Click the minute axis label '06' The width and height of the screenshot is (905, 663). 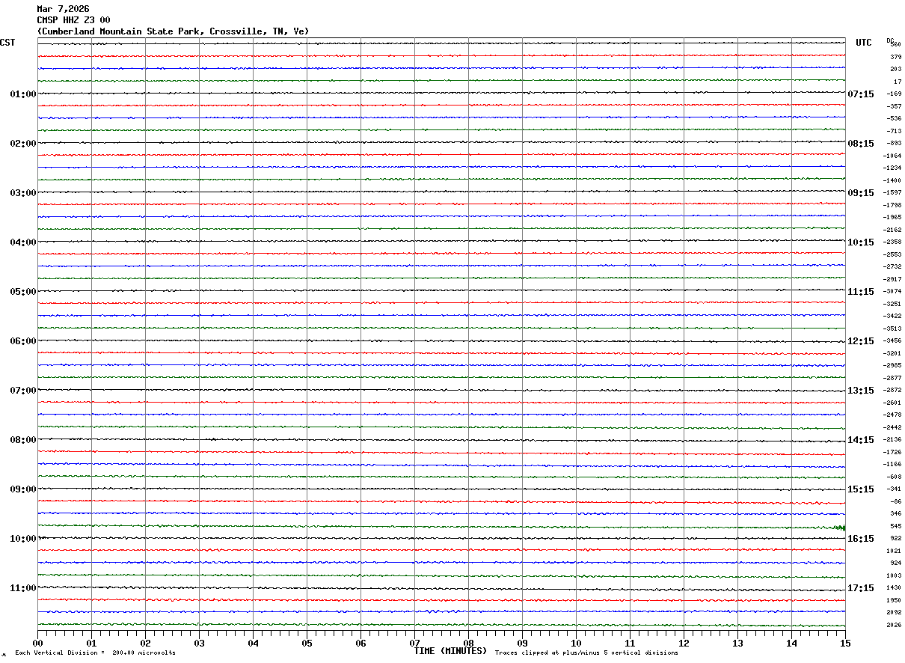pyautogui.click(x=361, y=643)
